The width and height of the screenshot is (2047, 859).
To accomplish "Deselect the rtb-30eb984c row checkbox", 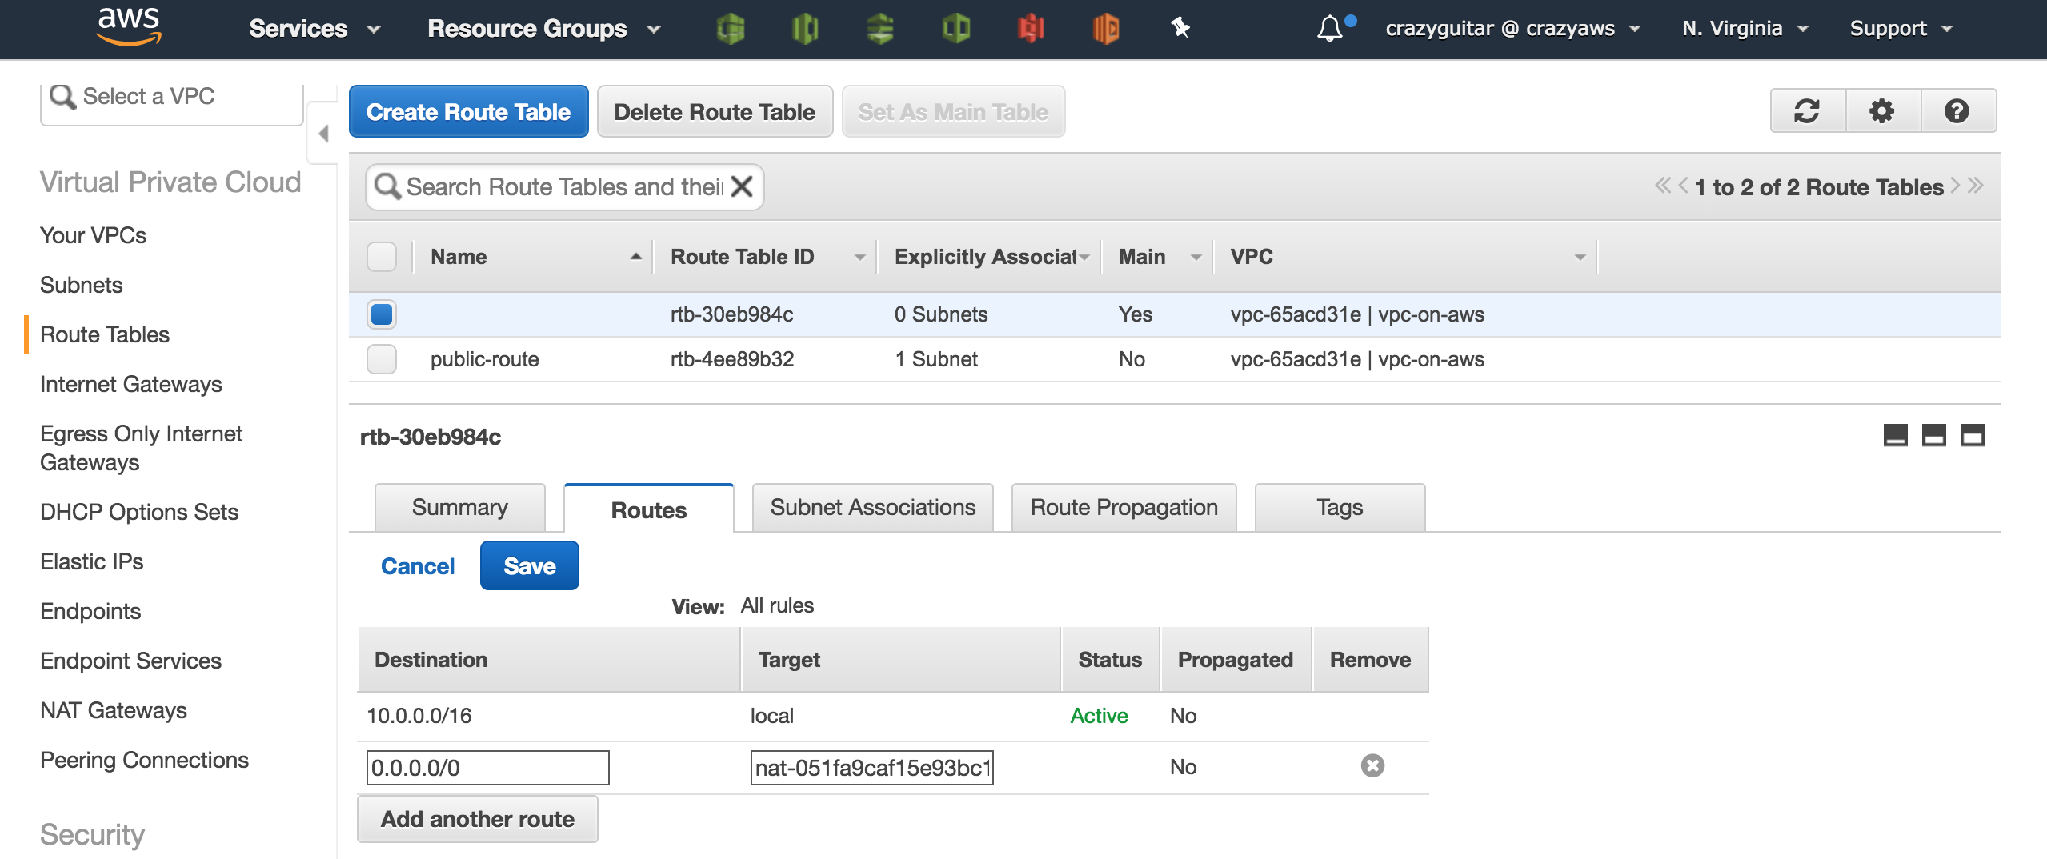I will pos(382,314).
